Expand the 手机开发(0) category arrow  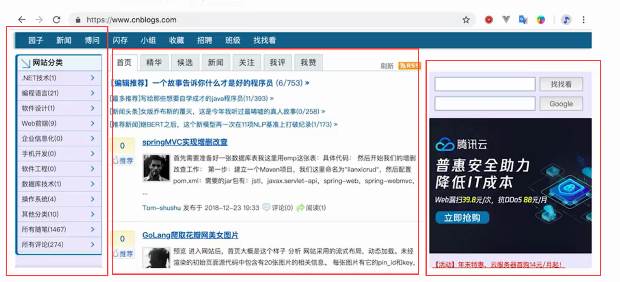coord(93,154)
